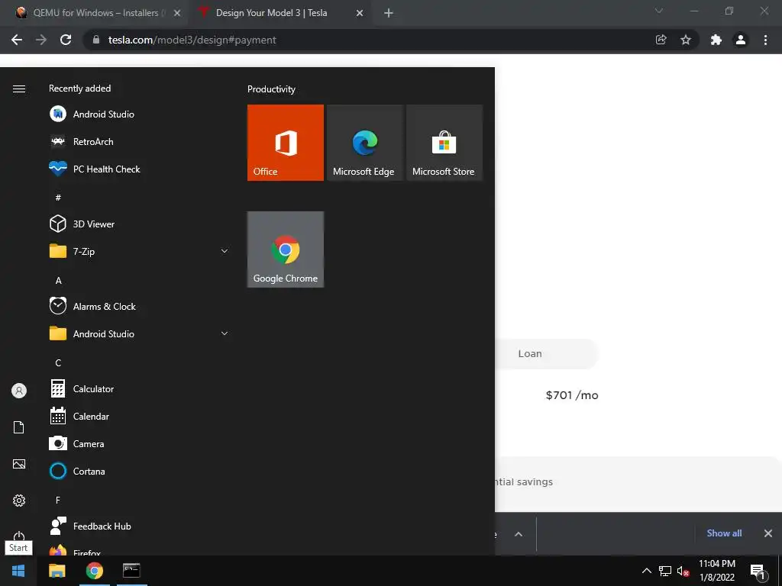Viewport: 782px width, 586px height.
Task: Click the # group header
Action: [58, 198]
